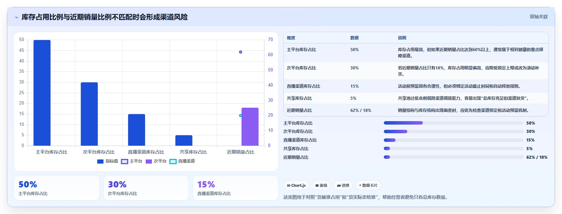562x214 pixels.
Task: Click the description starting 活动前预留具有合理性
Action: click(459, 86)
